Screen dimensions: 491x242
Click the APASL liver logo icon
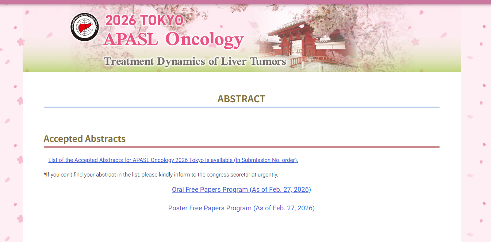(x=85, y=27)
